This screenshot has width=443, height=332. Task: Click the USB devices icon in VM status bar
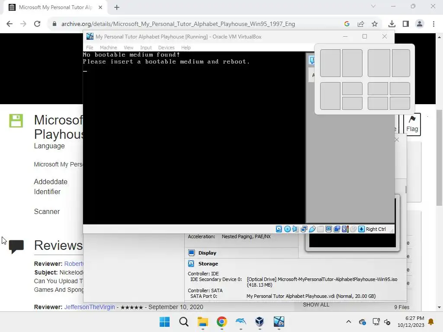(x=312, y=229)
